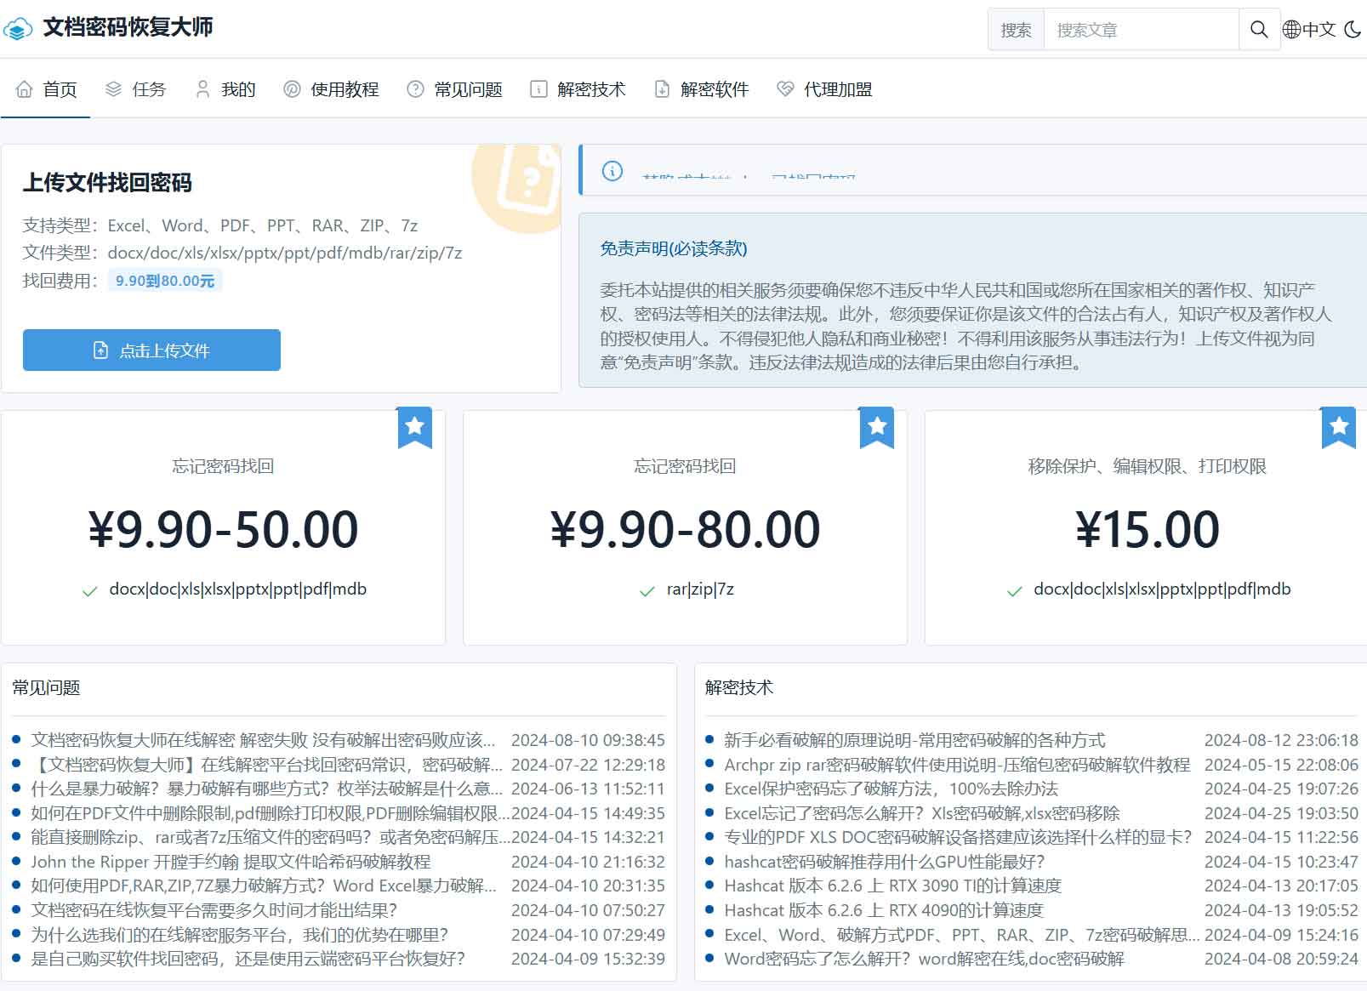
Task: Click the star bookmark on ¥15.00 card
Action: [1338, 426]
